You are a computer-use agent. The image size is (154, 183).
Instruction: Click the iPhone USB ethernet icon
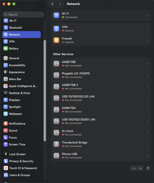point(56,156)
